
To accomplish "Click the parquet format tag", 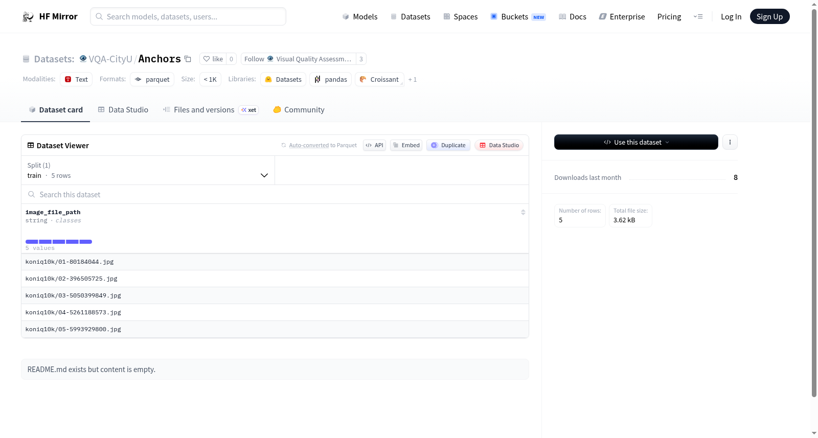I will [152, 80].
